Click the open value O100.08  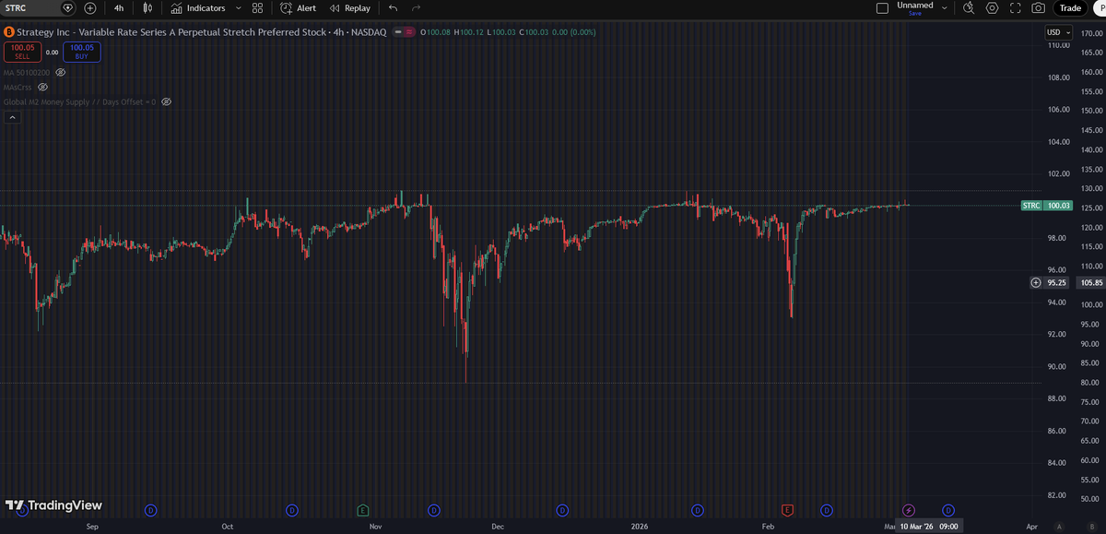click(x=436, y=32)
